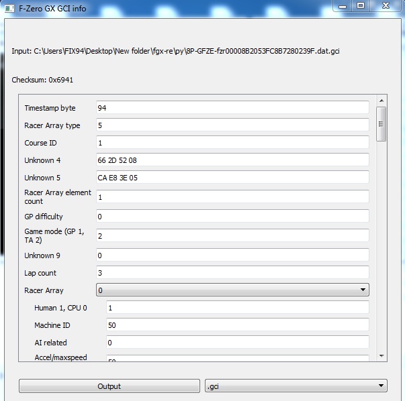Viewport: 405px width, 401px height.
Task: Click the Unknown 4 label
Action: click(42, 160)
